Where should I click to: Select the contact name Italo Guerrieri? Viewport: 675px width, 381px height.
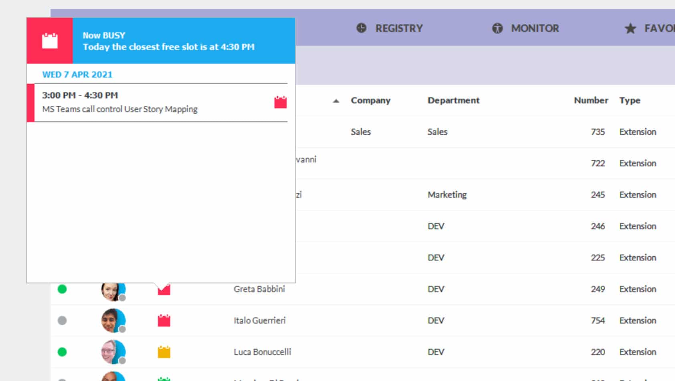(x=259, y=320)
